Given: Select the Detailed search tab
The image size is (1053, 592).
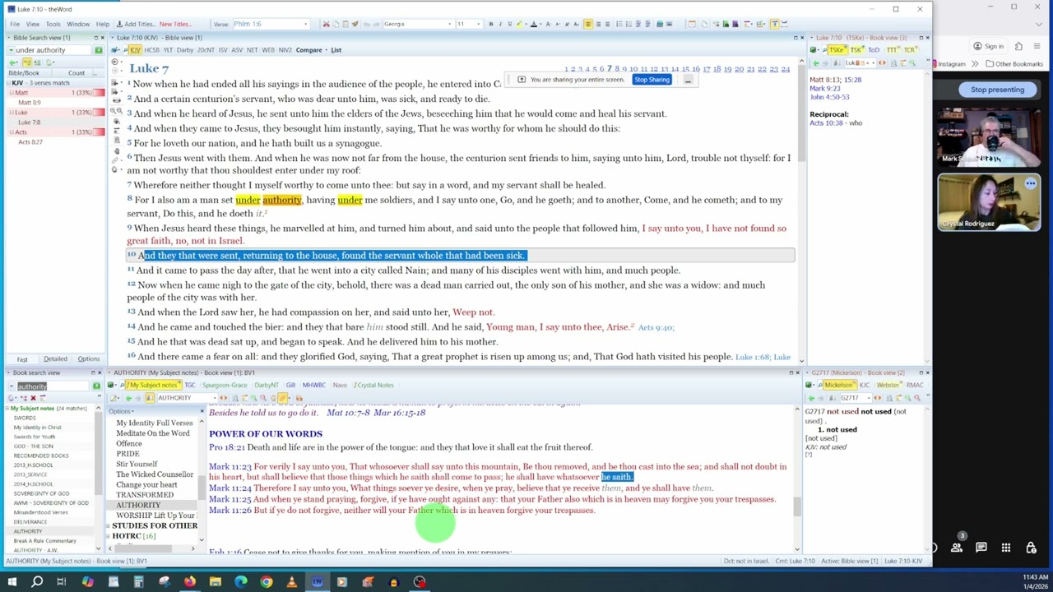Looking at the screenshot, I should coord(55,359).
